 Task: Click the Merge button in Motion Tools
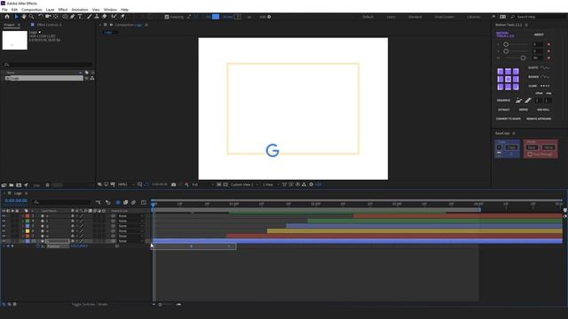523,110
